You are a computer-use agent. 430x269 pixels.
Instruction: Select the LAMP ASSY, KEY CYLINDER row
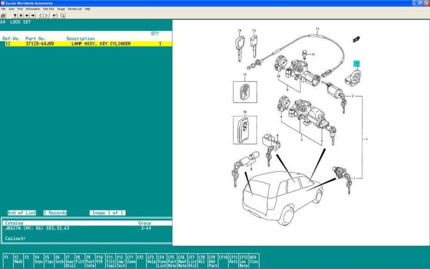coord(86,43)
